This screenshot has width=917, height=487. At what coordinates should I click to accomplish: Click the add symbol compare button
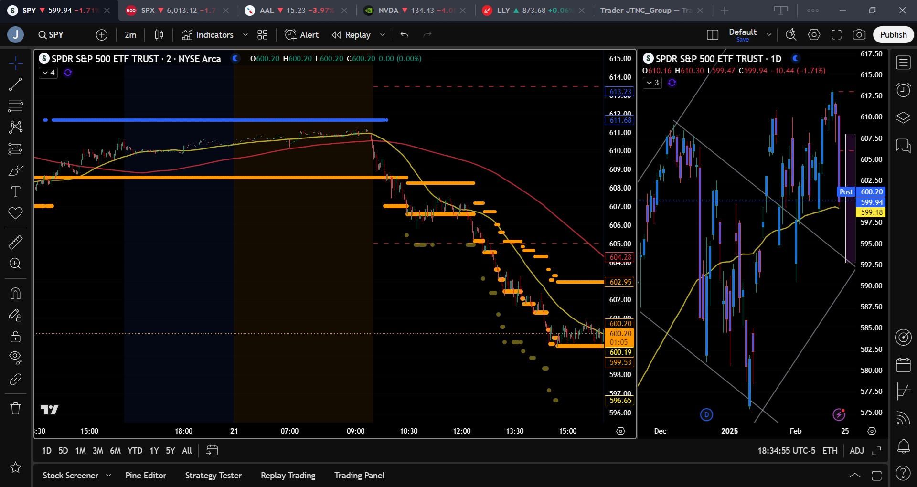[x=102, y=35]
